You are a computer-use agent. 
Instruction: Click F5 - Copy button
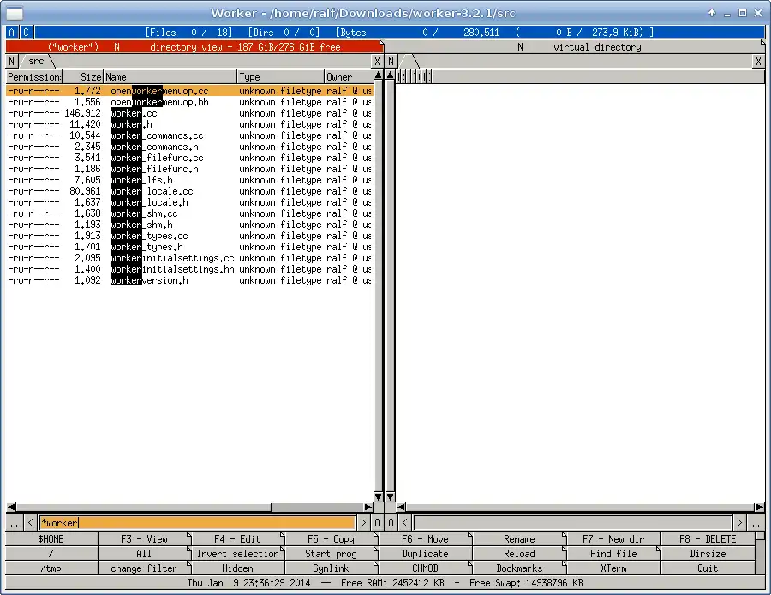[332, 539]
